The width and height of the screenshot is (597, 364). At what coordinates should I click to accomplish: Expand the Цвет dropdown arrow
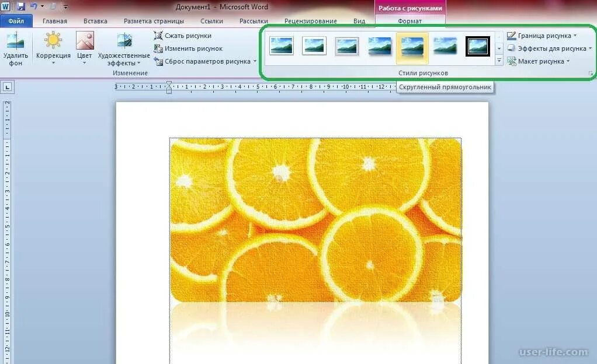click(85, 63)
